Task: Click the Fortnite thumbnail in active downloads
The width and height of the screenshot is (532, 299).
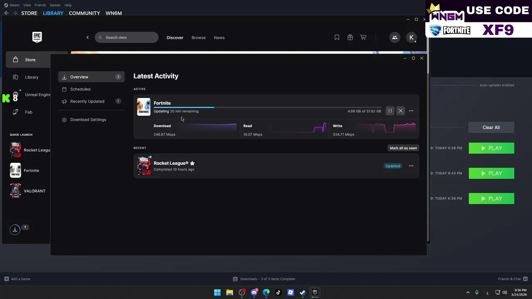Action: (144, 107)
